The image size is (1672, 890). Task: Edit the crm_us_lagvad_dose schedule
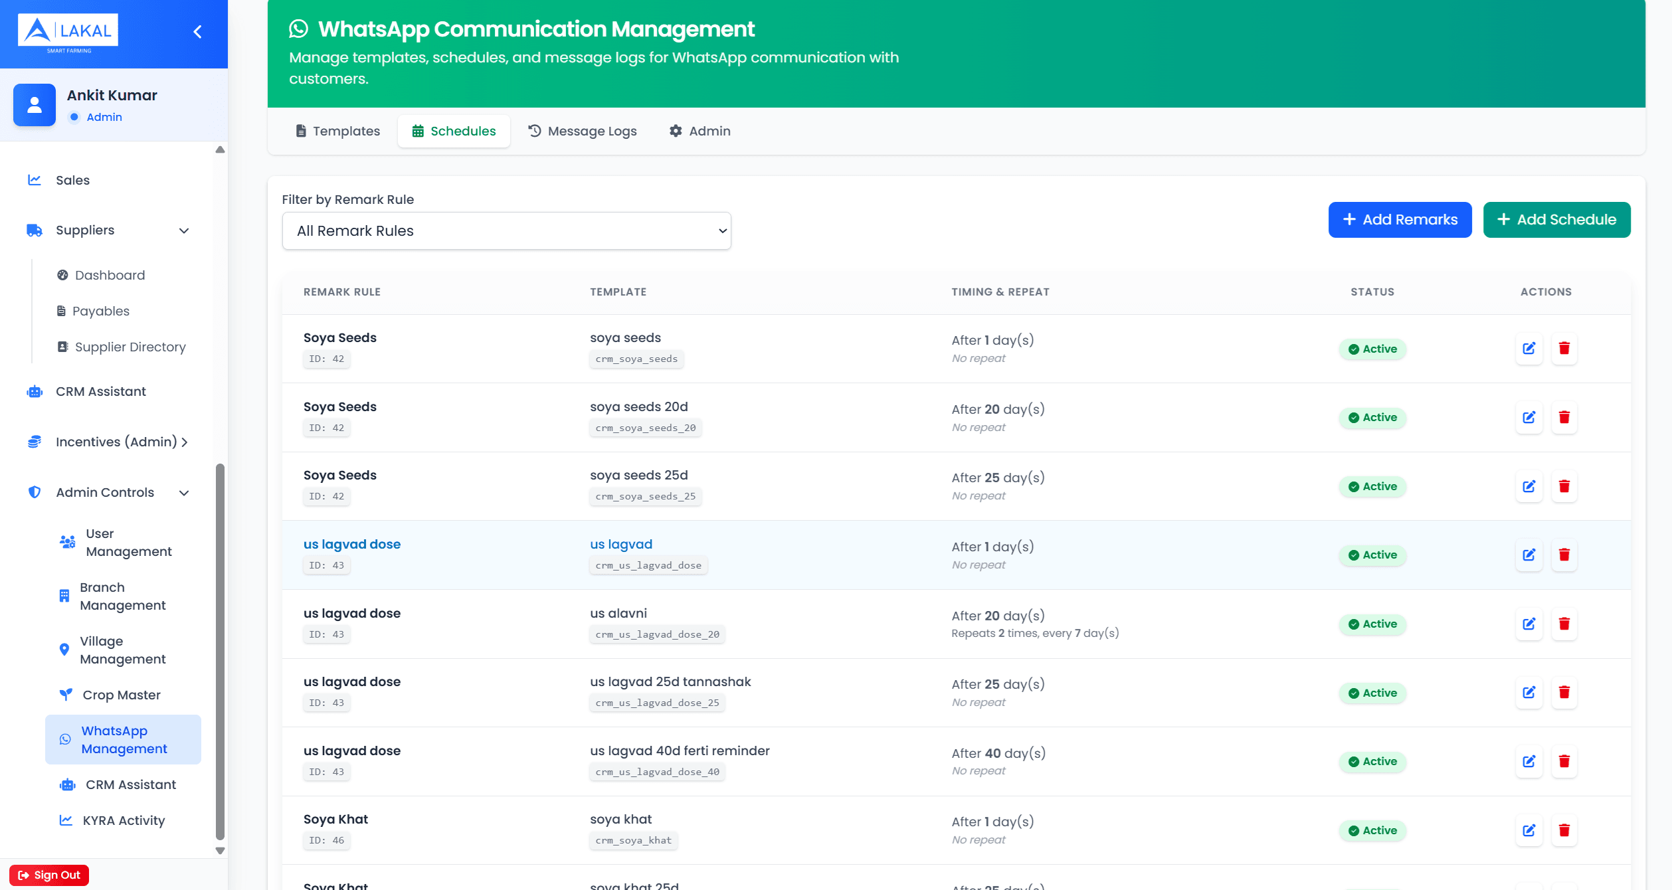[x=1529, y=555]
